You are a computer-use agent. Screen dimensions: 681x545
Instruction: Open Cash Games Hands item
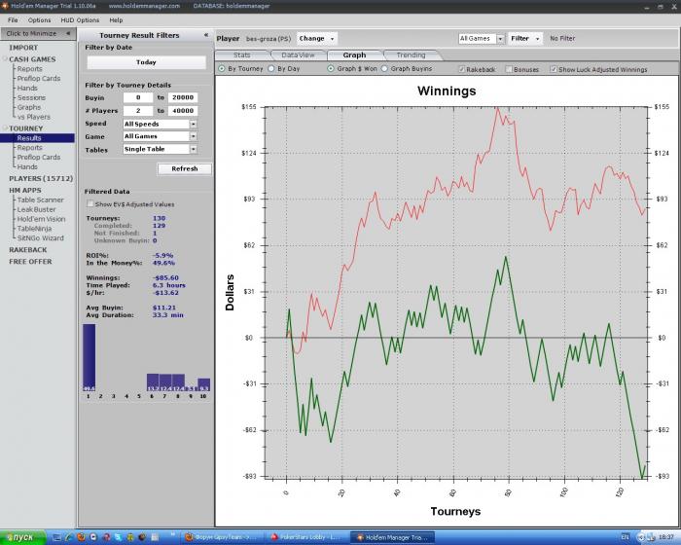pos(27,88)
